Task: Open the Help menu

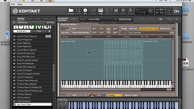Action: pyautogui.click(x=19, y=4)
